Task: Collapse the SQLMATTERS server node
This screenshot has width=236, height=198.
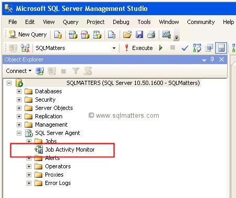Action: click(9, 83)
